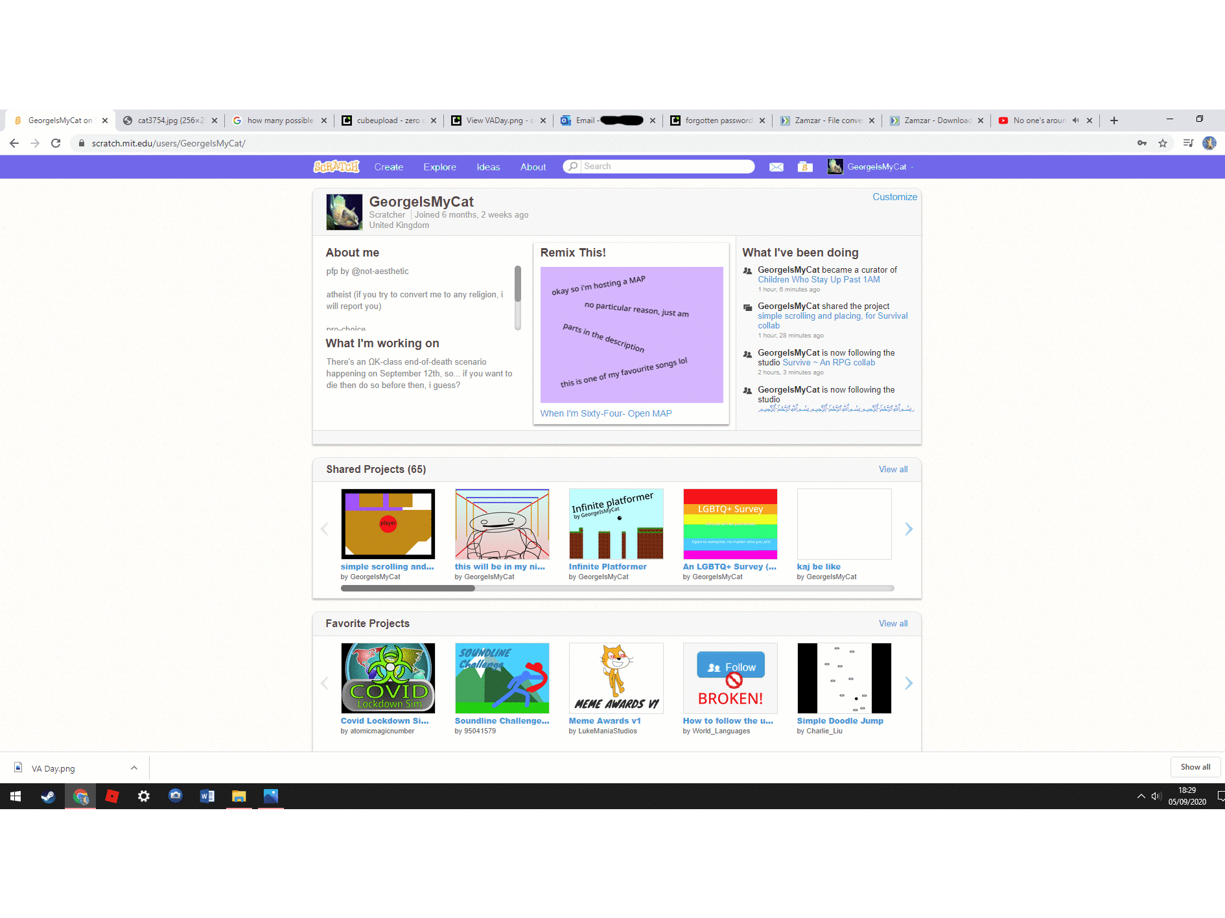Bookmark this page with the star icon
This screenshot has width=1225, height=918.
click(x=1163, y=143)
